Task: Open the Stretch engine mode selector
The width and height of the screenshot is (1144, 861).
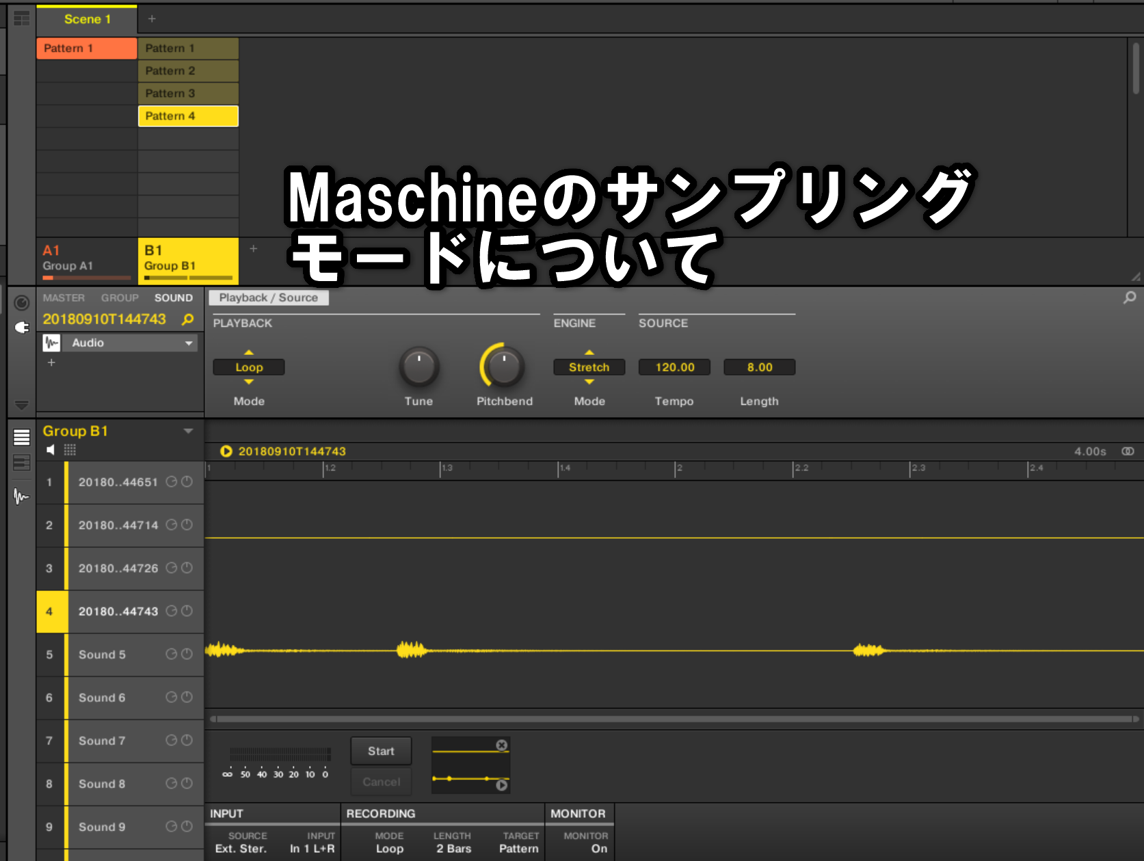Action: [x=589, y=367]
